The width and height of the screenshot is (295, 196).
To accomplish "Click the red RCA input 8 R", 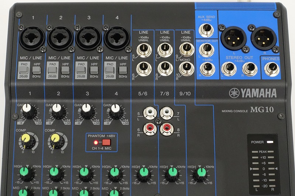I will coord(167,129).
